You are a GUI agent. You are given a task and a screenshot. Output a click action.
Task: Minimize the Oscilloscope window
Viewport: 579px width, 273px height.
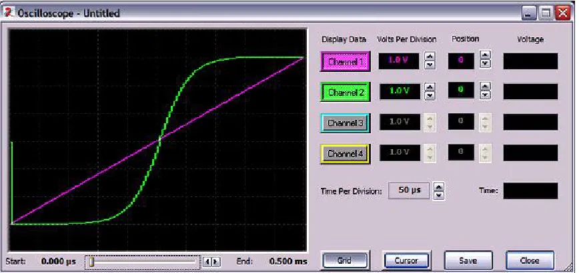[529, 14]
